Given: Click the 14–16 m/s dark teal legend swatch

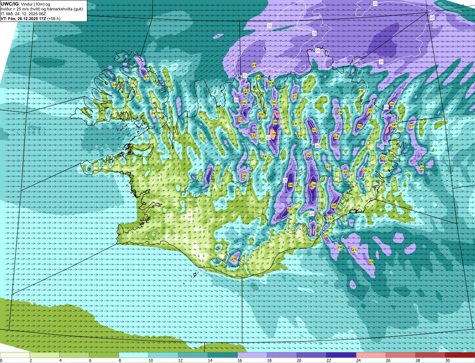Looking at the screenshot, I should click(223, 355).
